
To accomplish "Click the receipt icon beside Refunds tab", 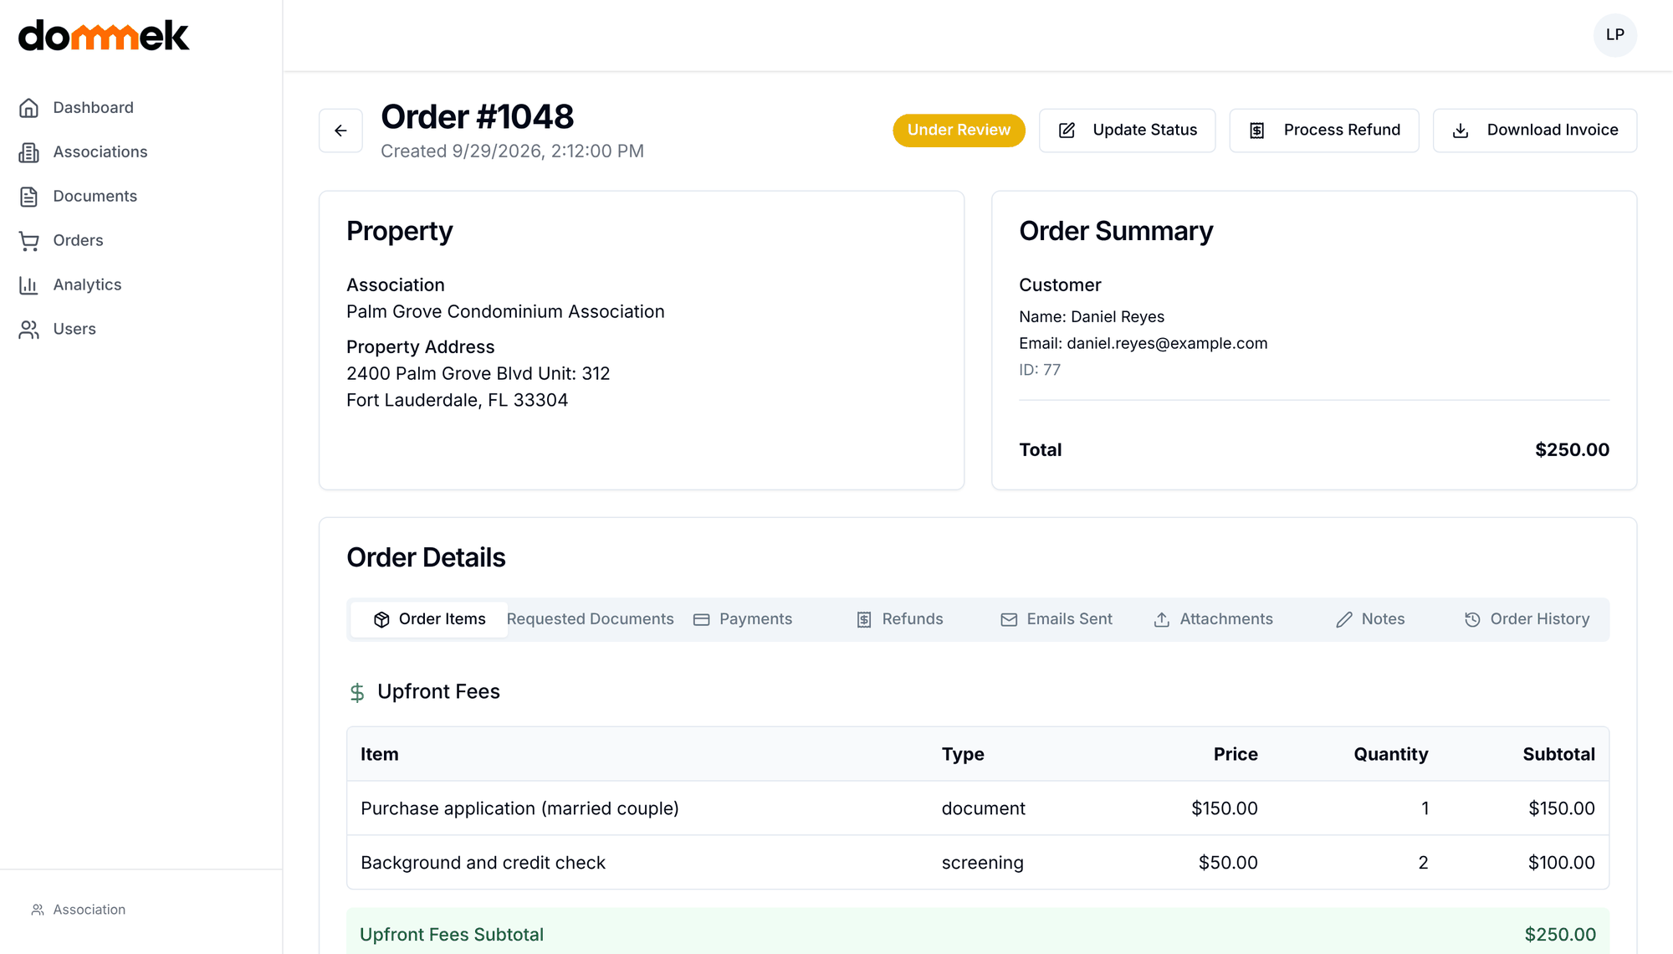I will click(x=864, y=619).
